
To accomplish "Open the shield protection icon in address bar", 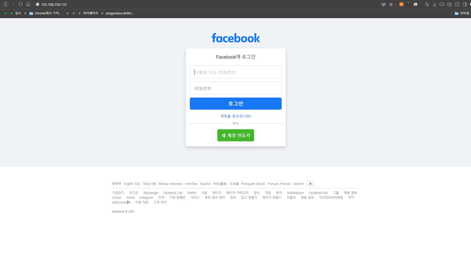I will click(384, 4).
